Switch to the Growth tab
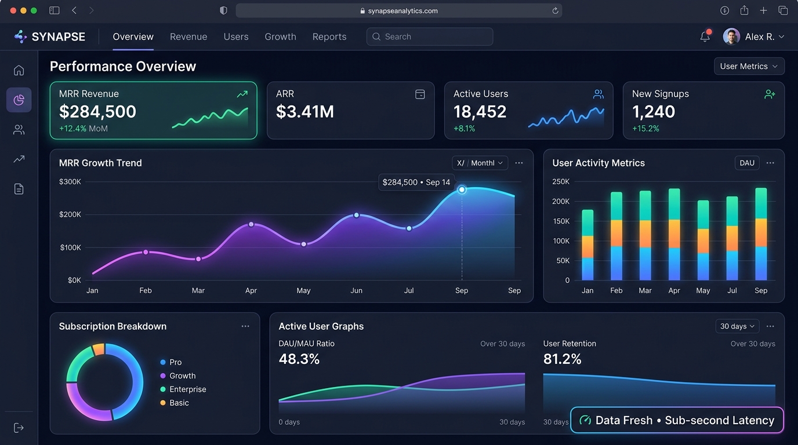 pos(280,37)
